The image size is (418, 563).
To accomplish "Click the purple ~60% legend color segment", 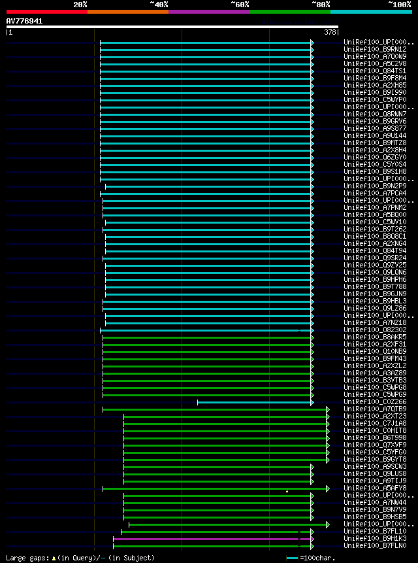I will coord(209,12).
